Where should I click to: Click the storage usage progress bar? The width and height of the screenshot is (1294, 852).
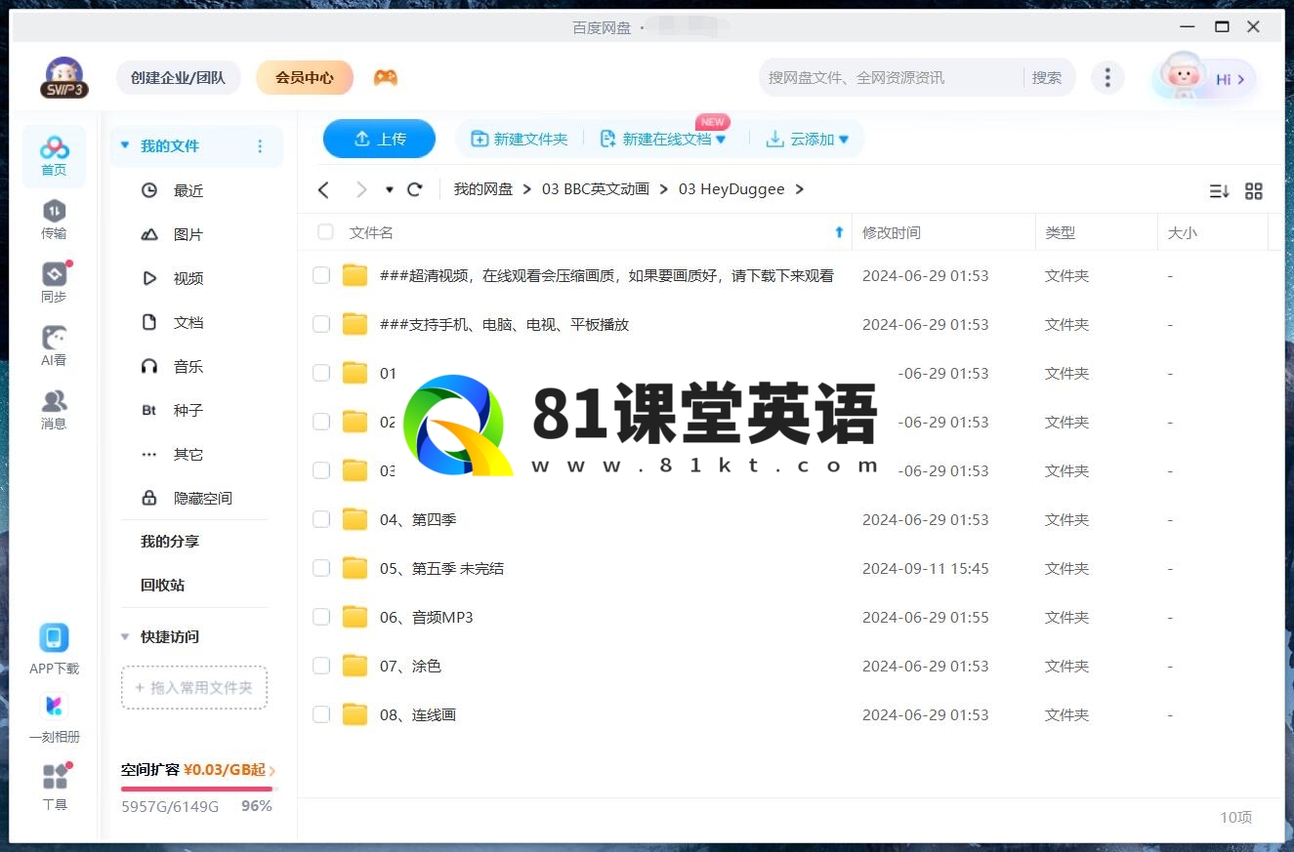[198, 789]
